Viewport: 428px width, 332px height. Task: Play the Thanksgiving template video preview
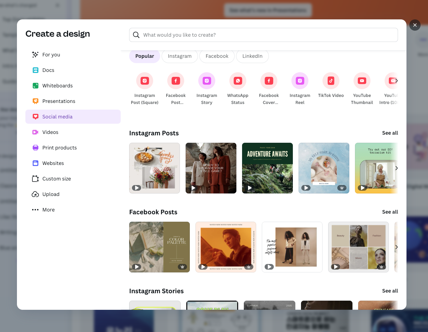(x=137, y=188)
